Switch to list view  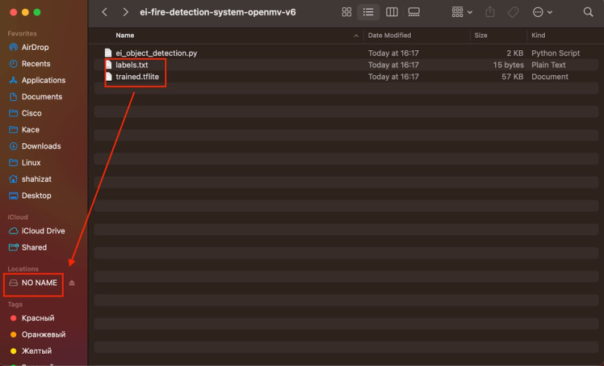pyautogui.click(x=368, y=12)
